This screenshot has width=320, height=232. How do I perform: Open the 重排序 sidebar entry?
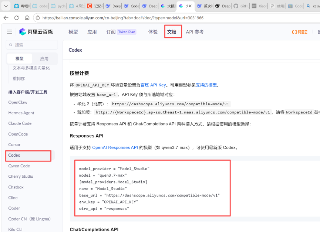[19, 79]
